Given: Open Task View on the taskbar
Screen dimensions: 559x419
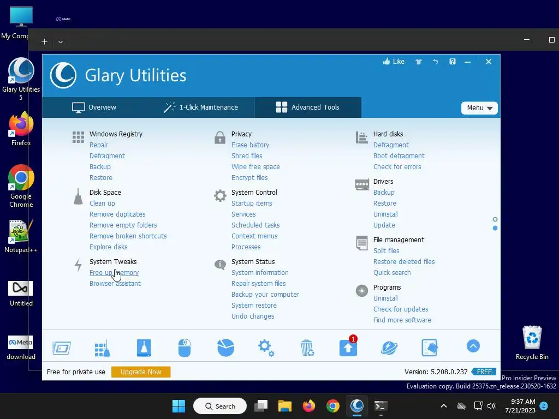Looking at the screenshot, I should pyautogui.click(x=261, y=406).
